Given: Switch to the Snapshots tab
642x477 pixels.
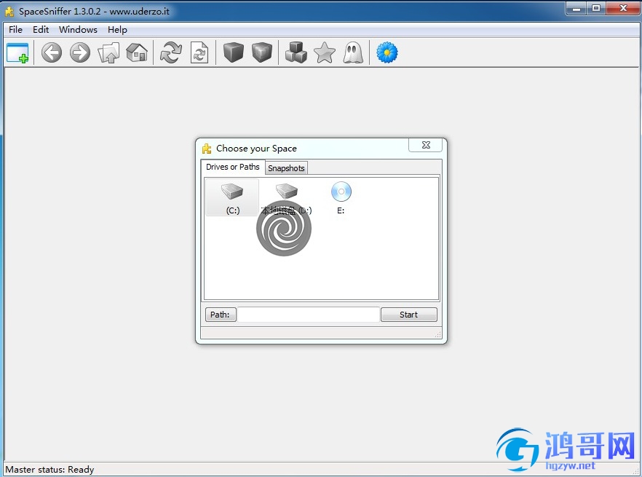Looking at the screenshot, I should point(286,168).
